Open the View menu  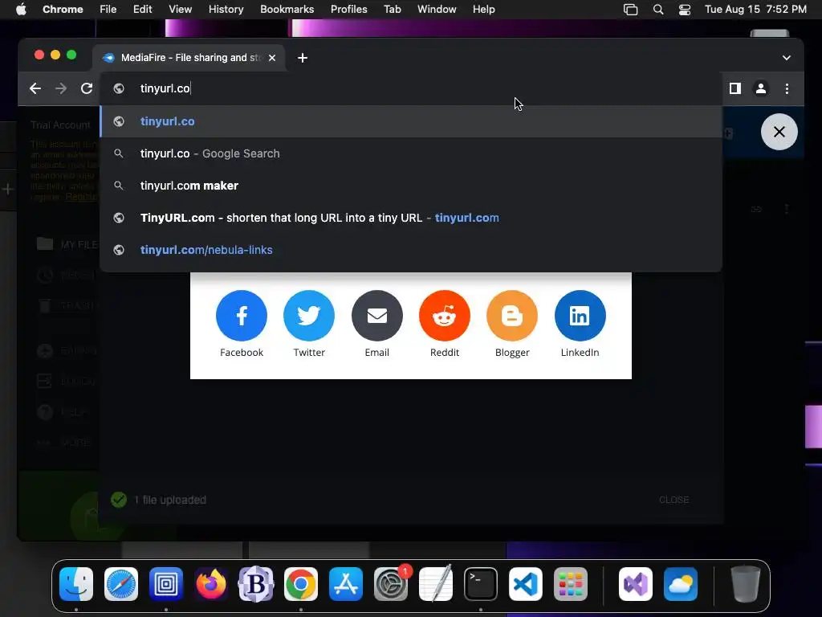[x=180, y=10]
